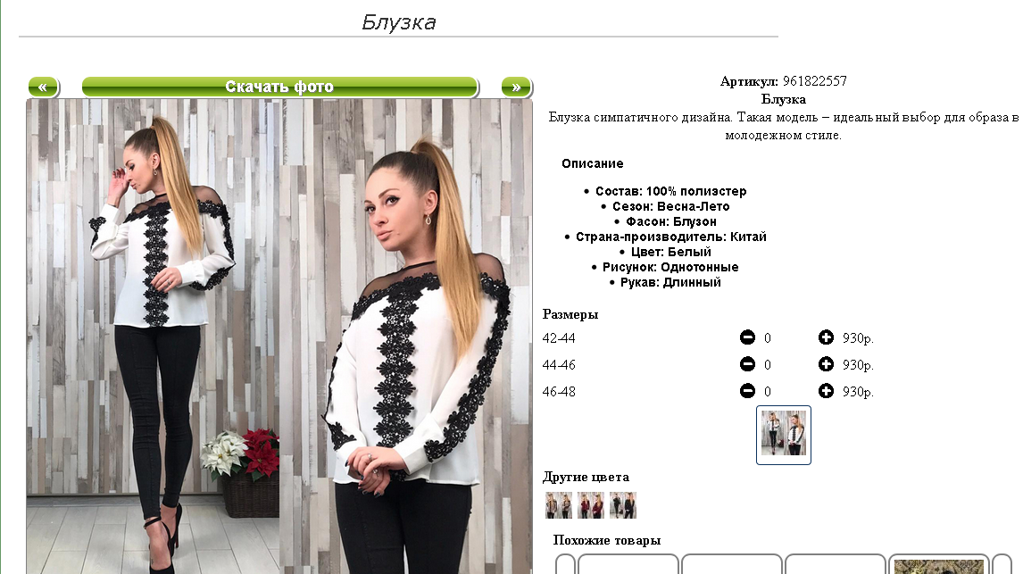This screenshot has width=1023, height=574.
Task: Click the article number 961822557
Action: 815,81
